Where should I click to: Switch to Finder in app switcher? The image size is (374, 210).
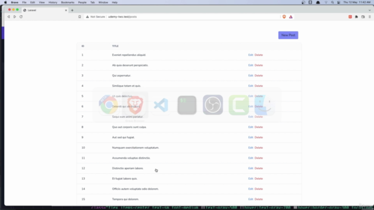265,105
